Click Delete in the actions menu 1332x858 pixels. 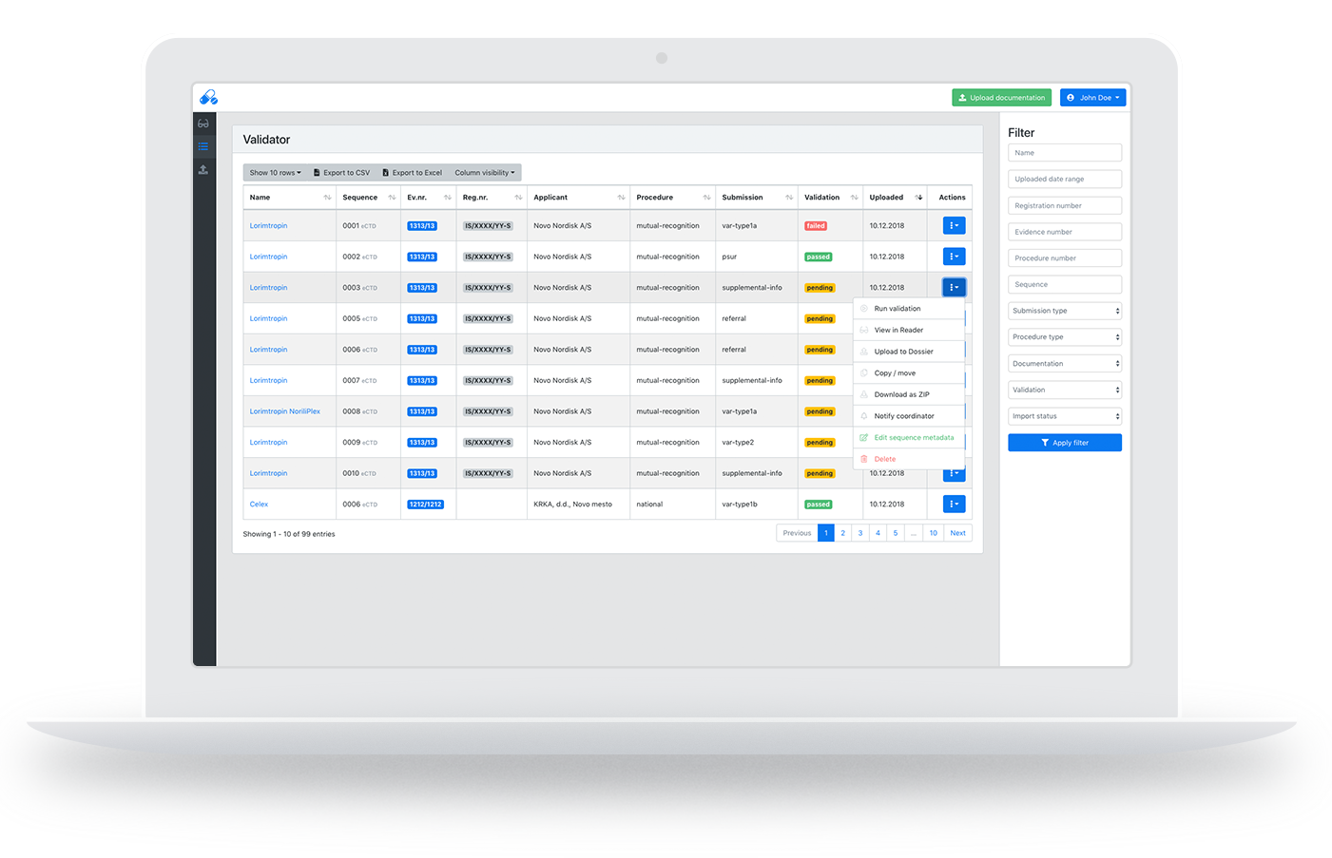click(x=884, y=459)
